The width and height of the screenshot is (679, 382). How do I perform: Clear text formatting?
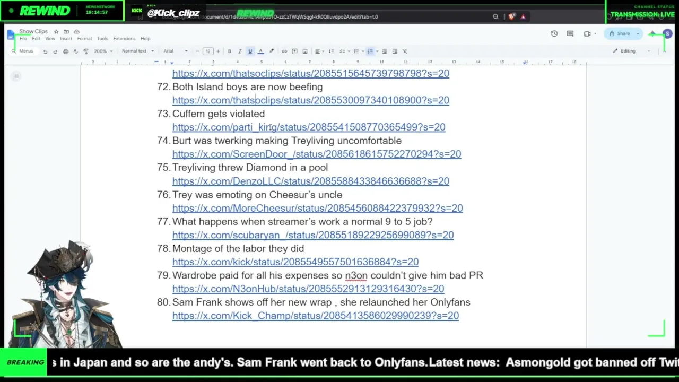(405, 51)
